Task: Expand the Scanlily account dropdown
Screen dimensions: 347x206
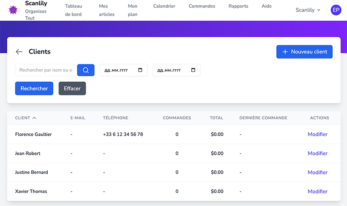Action: 308,10
